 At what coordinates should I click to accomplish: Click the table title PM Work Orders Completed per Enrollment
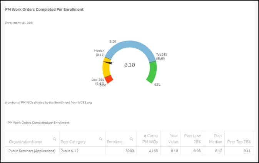[x=38, y=123]
